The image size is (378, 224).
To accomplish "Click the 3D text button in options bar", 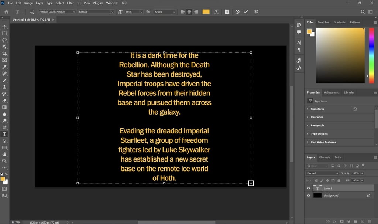I will point(256,11).
